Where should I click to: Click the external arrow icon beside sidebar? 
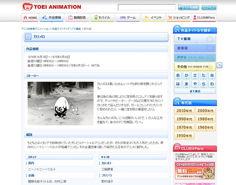coord(219,65)
